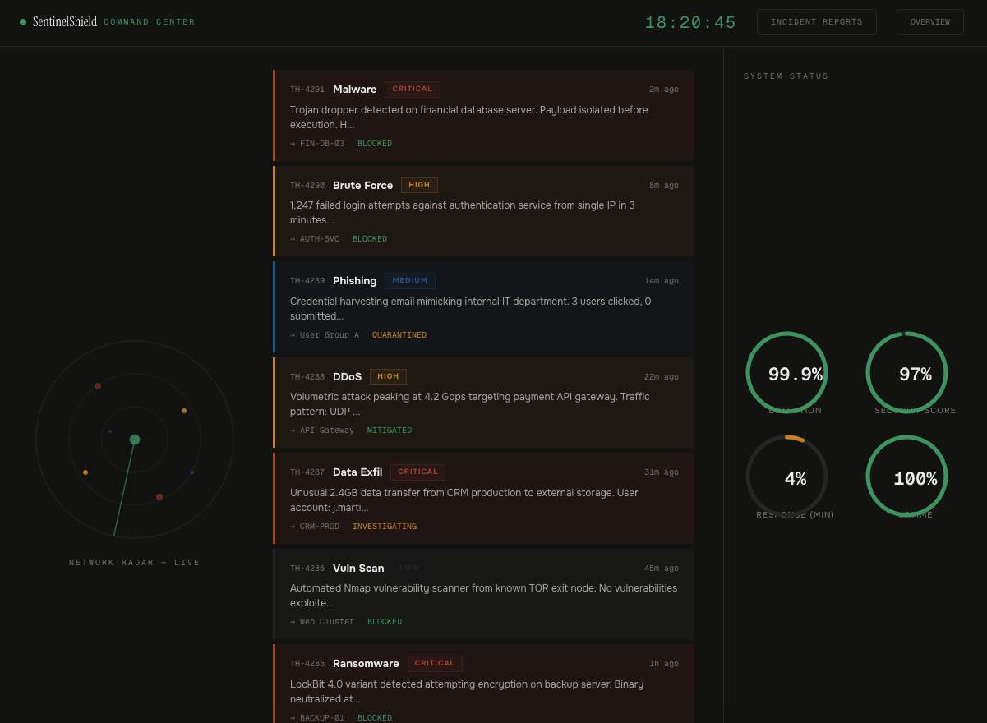Click the TH-4290 threat ID
Screen dimensions: 987x723
click(x=307, y=186)
